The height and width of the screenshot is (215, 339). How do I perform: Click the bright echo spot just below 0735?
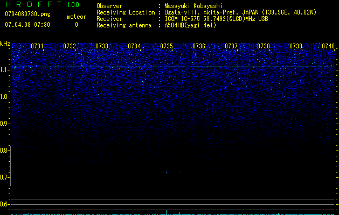click(167, 173)
